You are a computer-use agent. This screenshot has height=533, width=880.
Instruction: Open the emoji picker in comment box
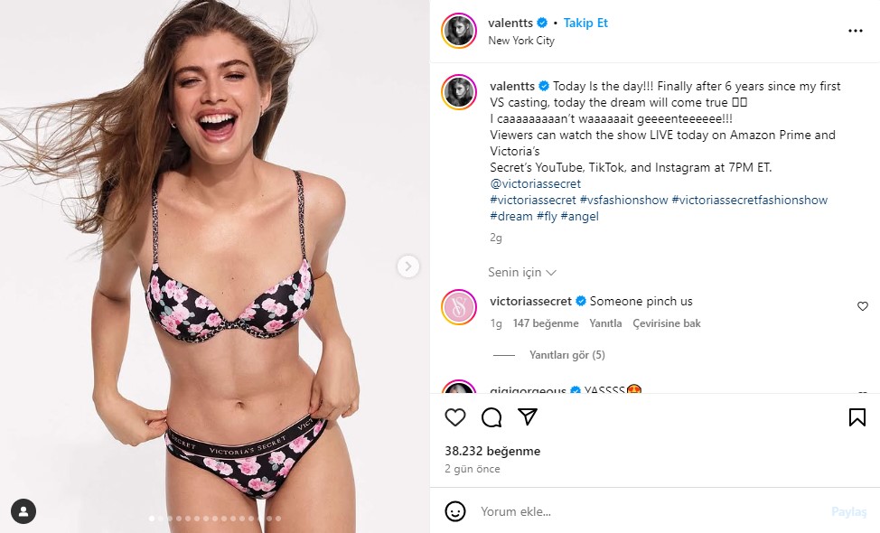coord(455,511)
